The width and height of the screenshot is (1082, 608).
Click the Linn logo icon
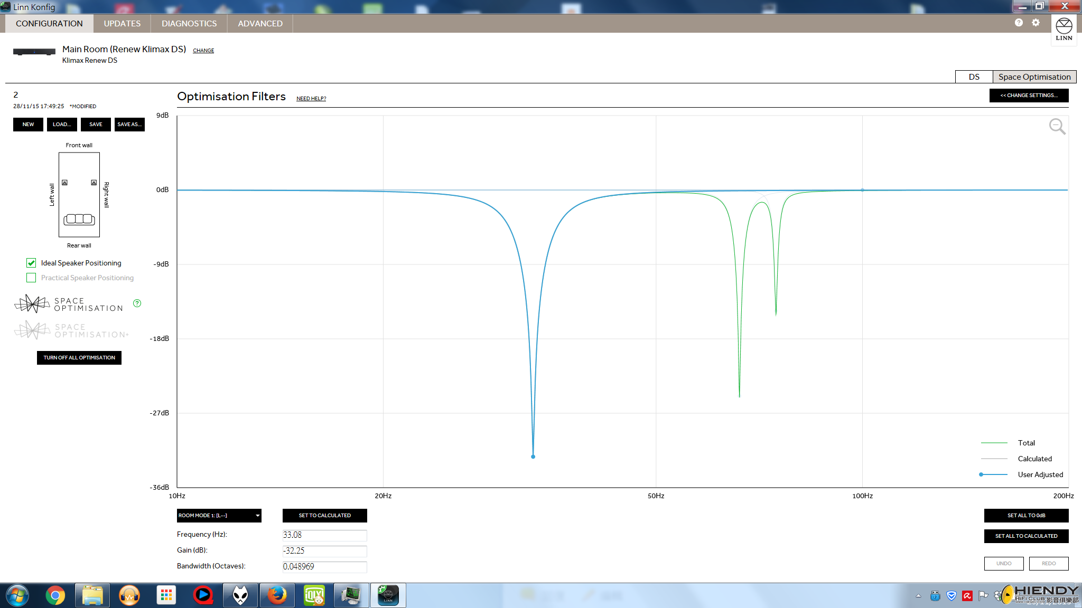pyautogui.click(x=1064, y=29)
